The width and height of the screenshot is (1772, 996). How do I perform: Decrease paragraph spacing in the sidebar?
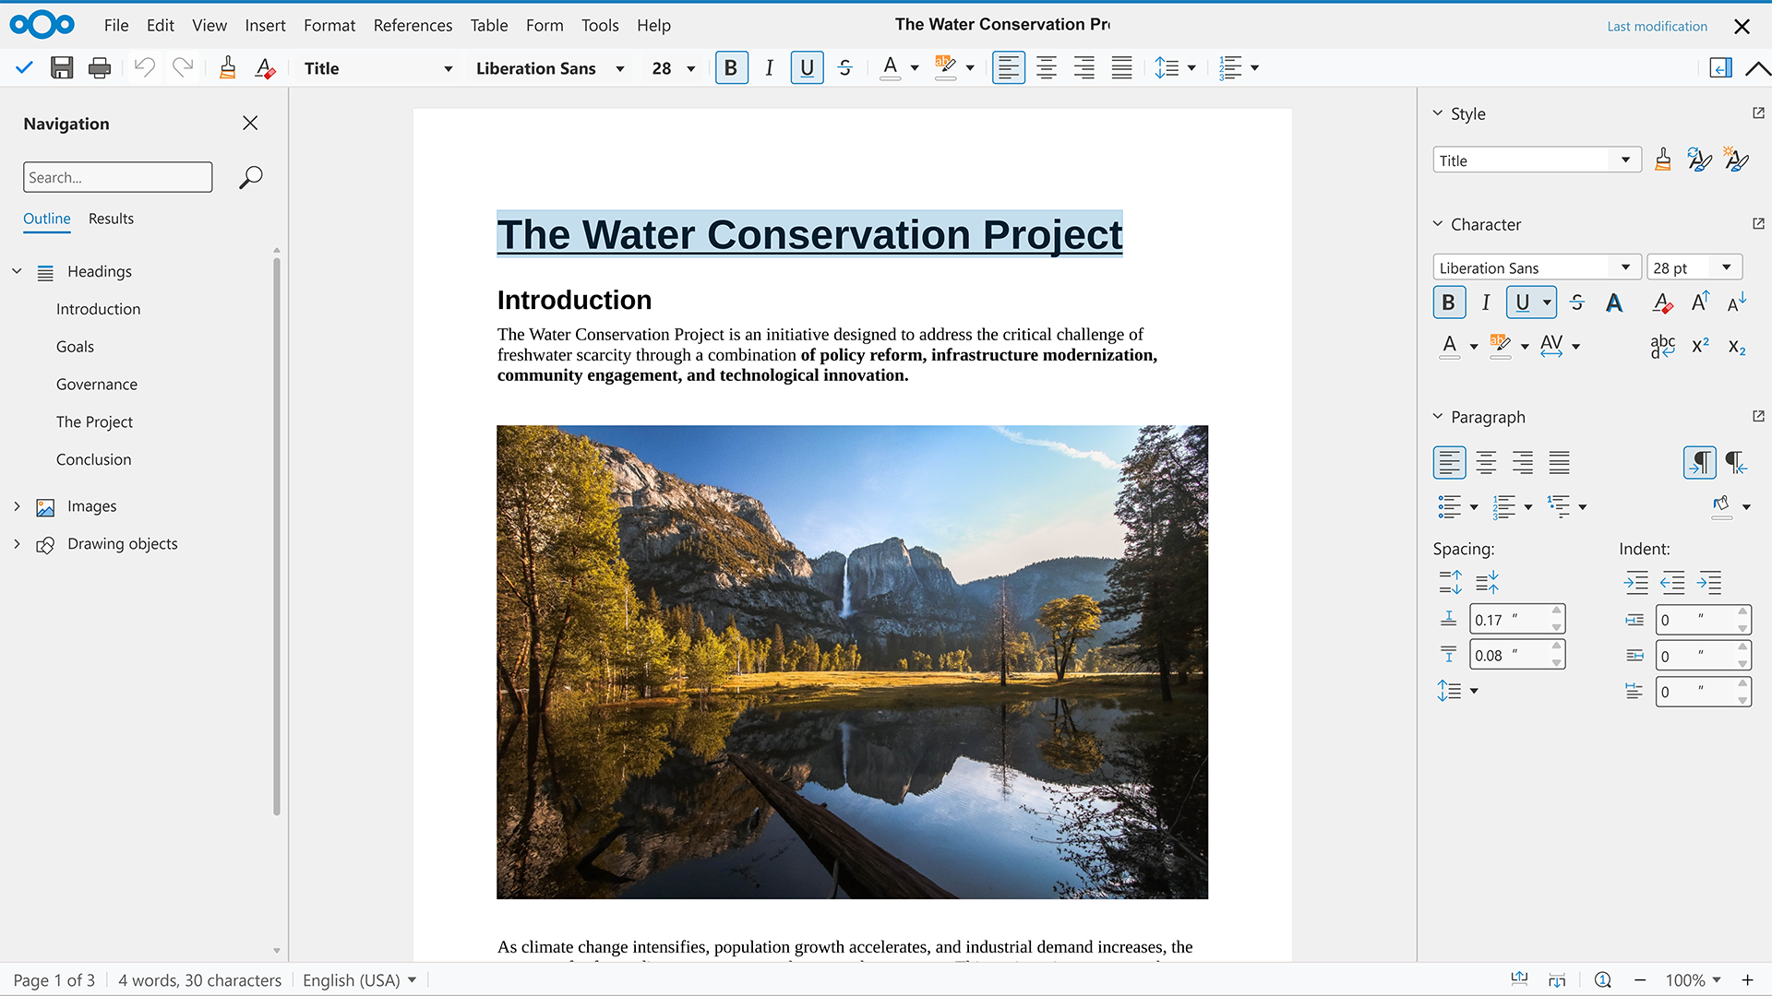[1487, 582]
